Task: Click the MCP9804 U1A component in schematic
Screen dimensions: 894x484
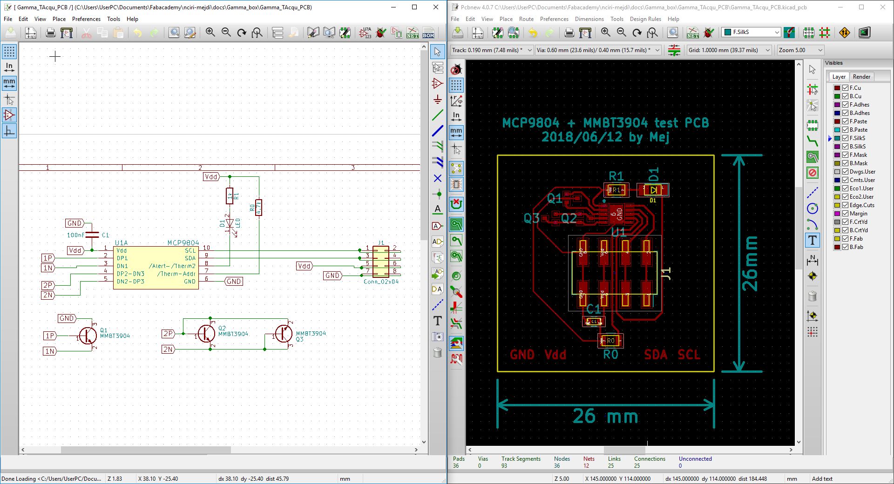Action: [156, 268]
